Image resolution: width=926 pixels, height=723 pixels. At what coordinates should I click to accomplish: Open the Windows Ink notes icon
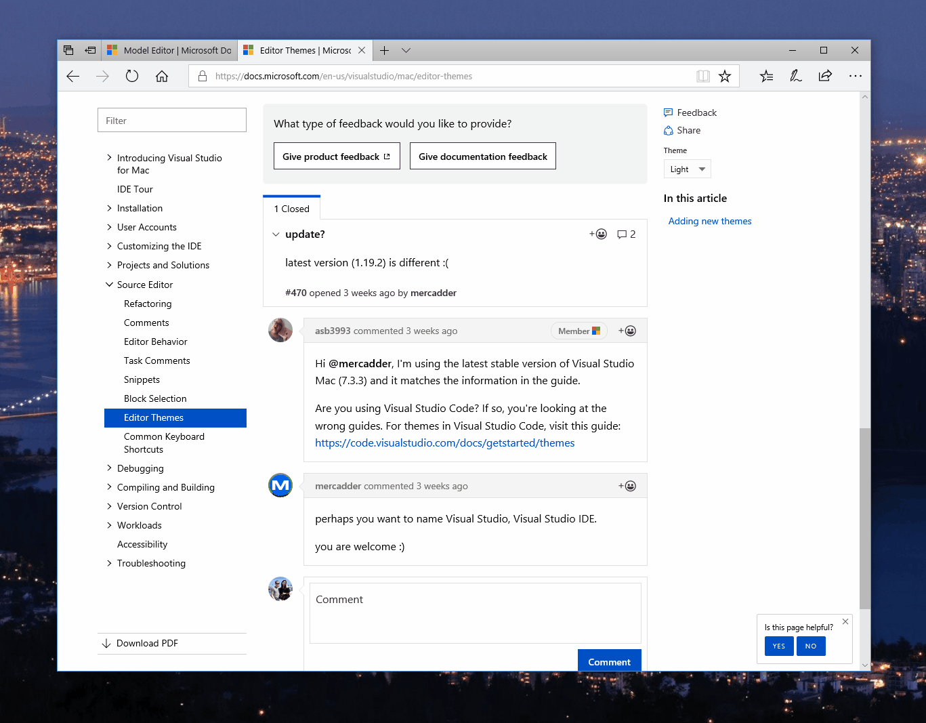coord(795,76)
